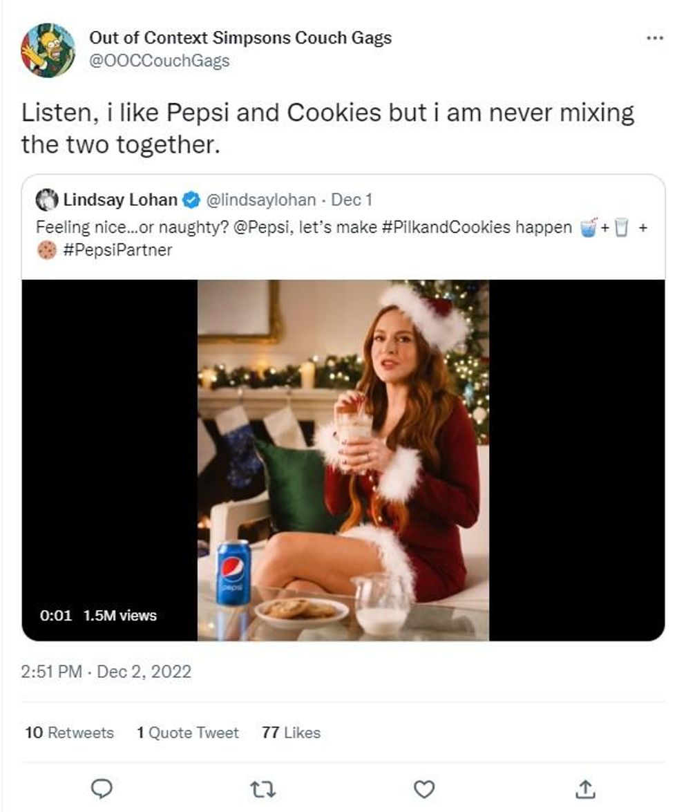
Task: Open the three-dot more options menu
Action: coord(654,38)
